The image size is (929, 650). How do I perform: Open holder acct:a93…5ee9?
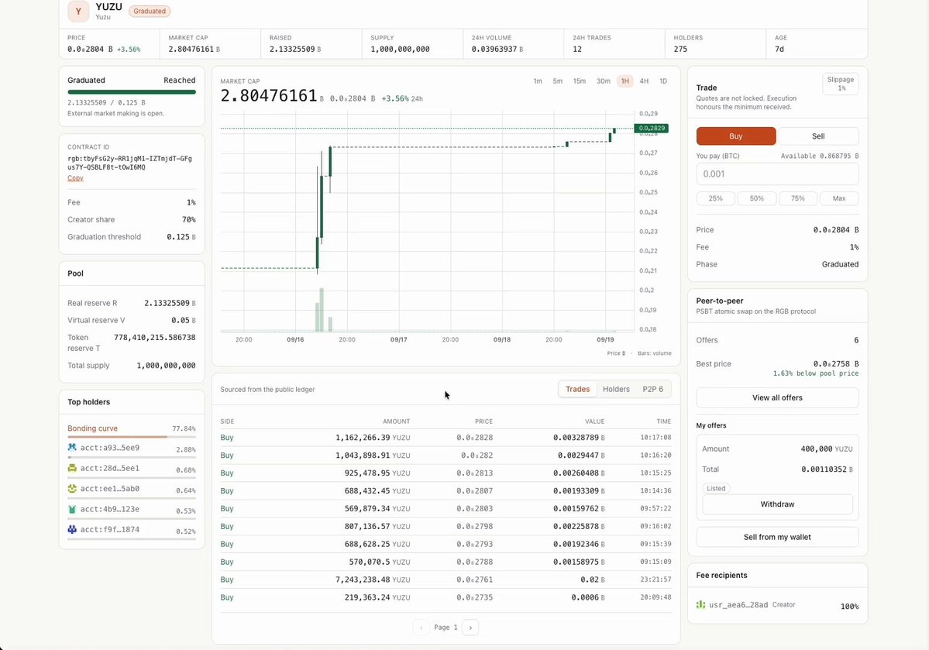[109, 447]
